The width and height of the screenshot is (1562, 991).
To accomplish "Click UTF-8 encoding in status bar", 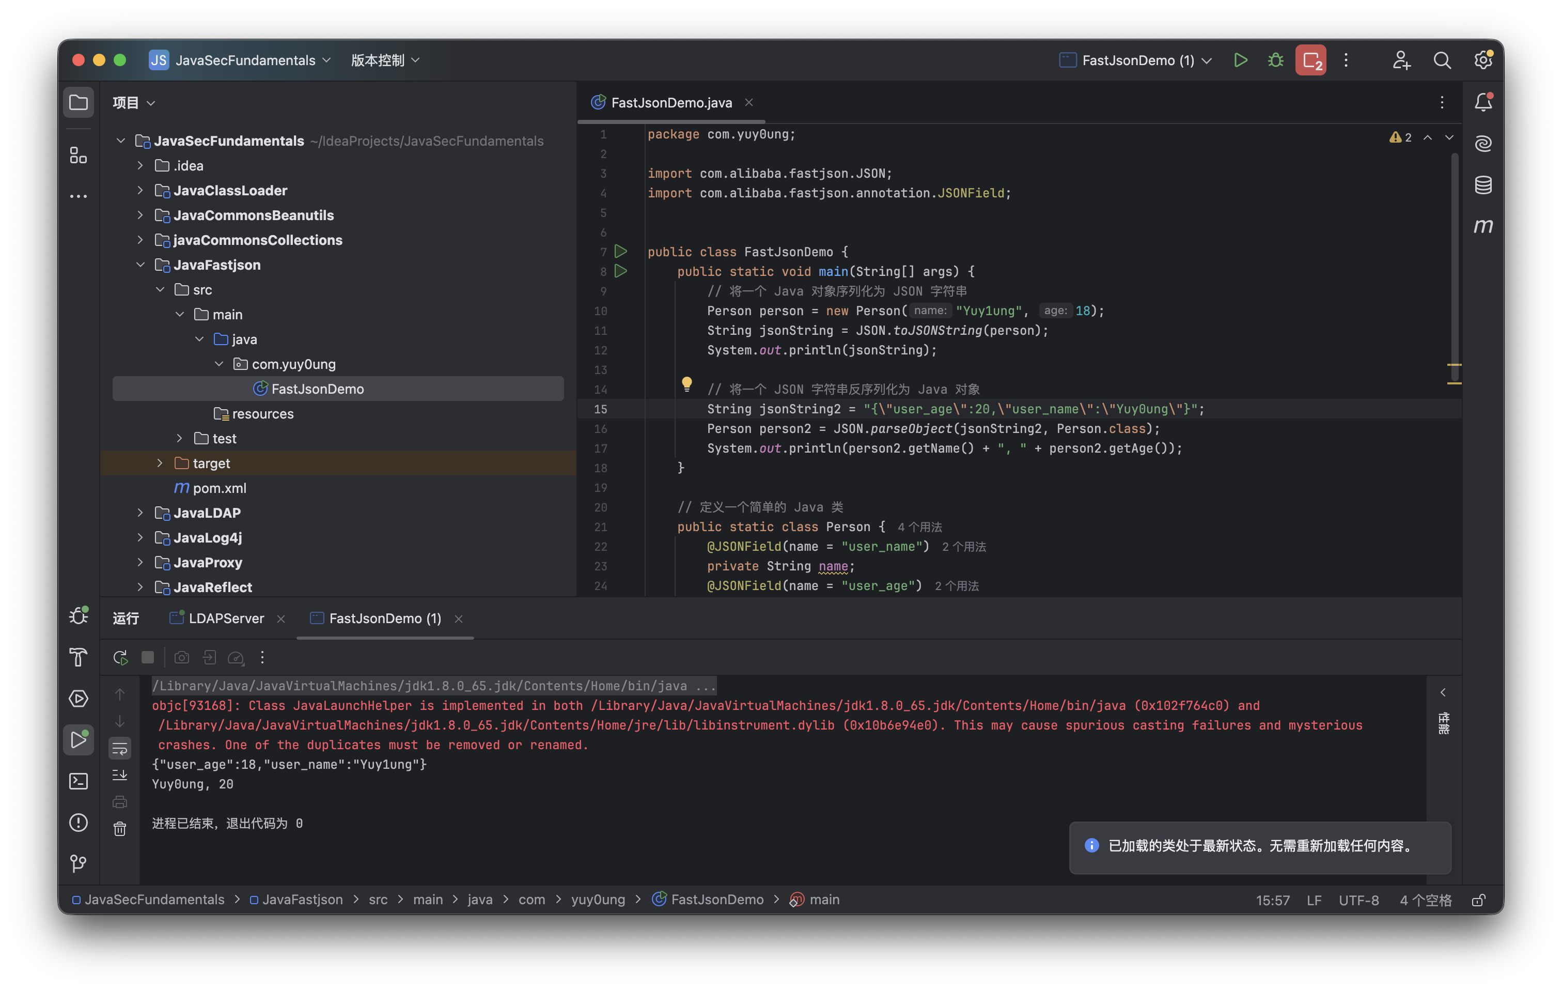I will (1358, 900).
